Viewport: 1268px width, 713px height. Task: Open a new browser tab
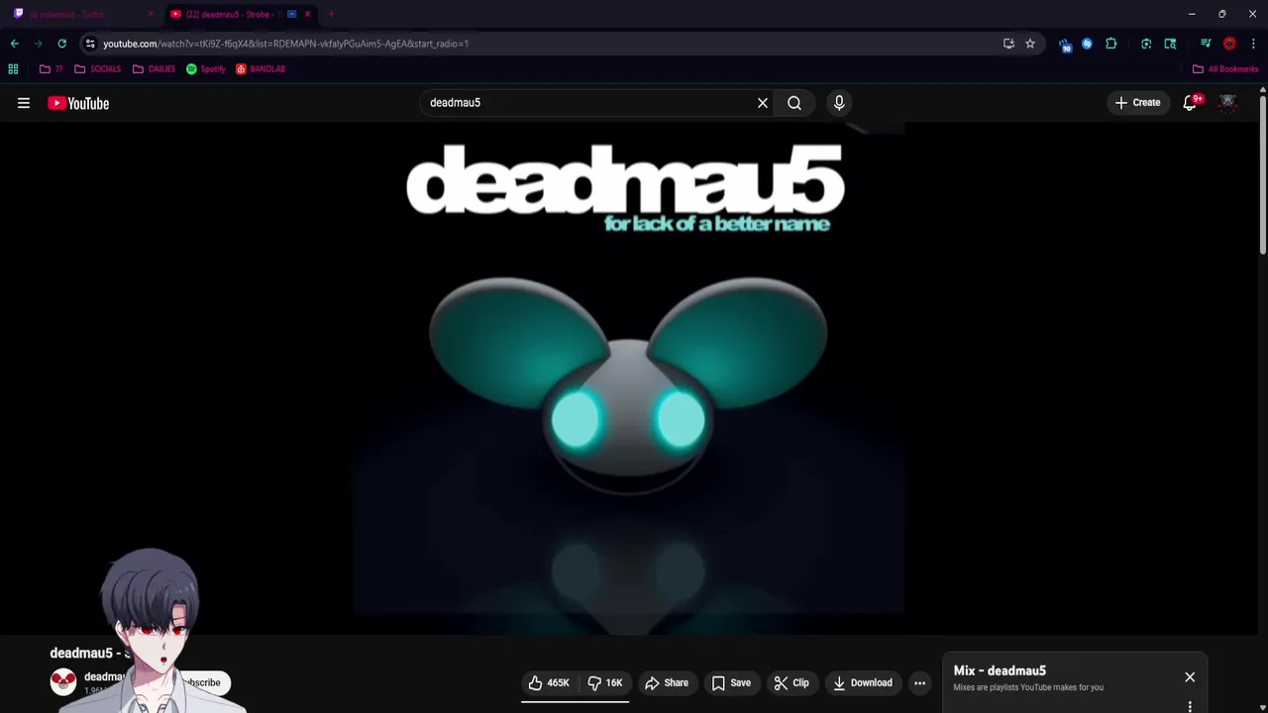pos(331,14)
